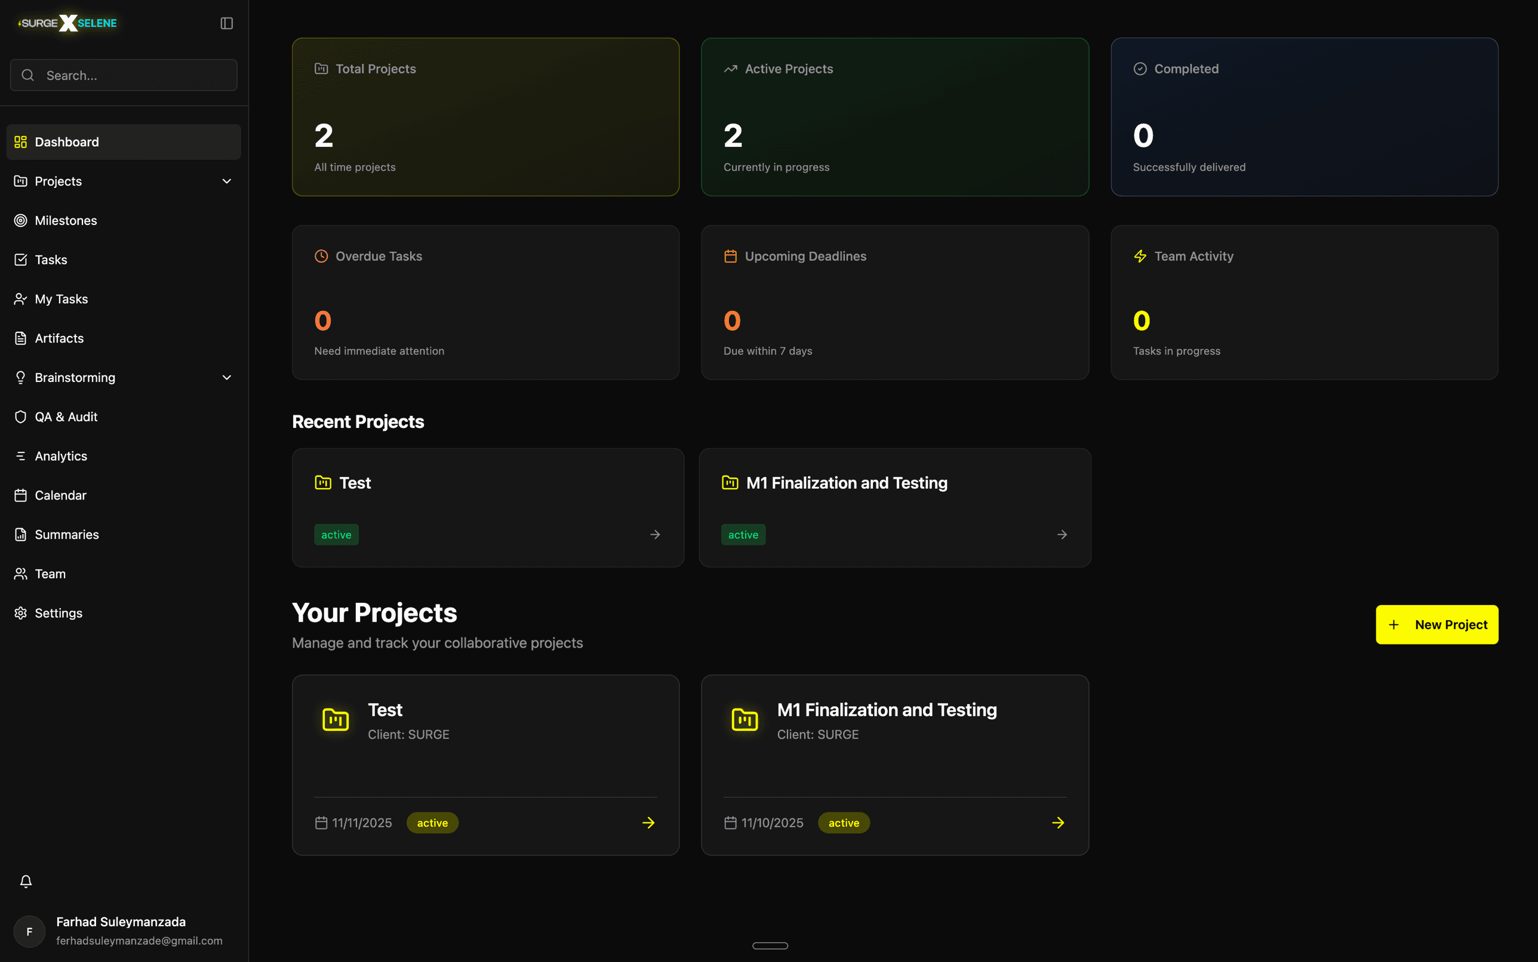Image resolution: width=1538 pixels, height=962 pixels.
Task: Click the notification bell at bottom left
Action: click(x=26, y=881)
